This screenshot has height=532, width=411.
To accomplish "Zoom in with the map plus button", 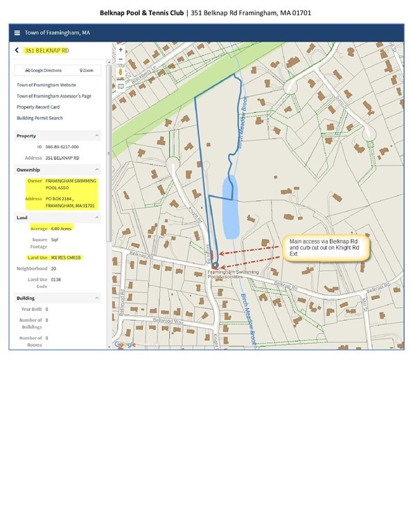I will tap(121, 50).
